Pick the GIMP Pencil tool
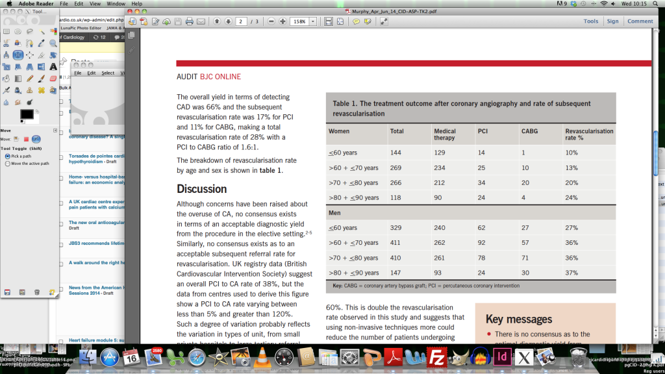Screen dimensions: 665x374 (x=30, y=78)
